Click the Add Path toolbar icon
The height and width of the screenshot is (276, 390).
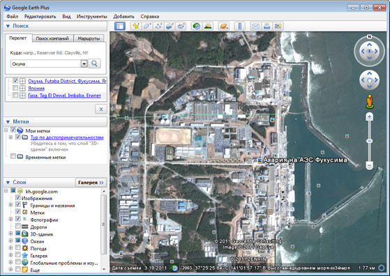tap(158, 26)
